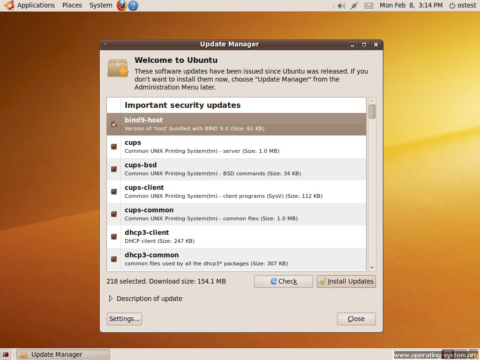This screenshot has width=480, height=360.
Task: Open Settings... dialog
Action: 124,319
